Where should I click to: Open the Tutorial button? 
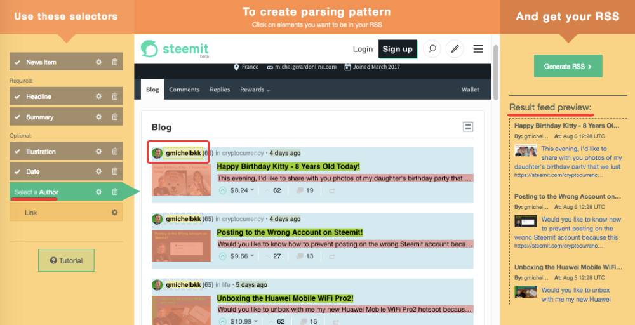67,260
